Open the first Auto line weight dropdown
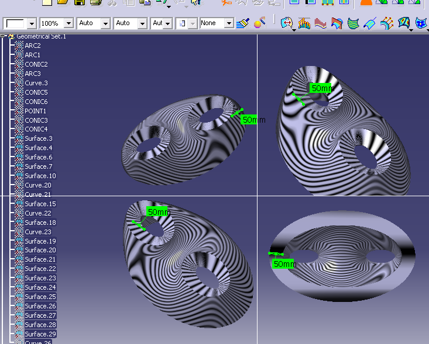Viewport: 429px width, 344px height. click(105, 23)
